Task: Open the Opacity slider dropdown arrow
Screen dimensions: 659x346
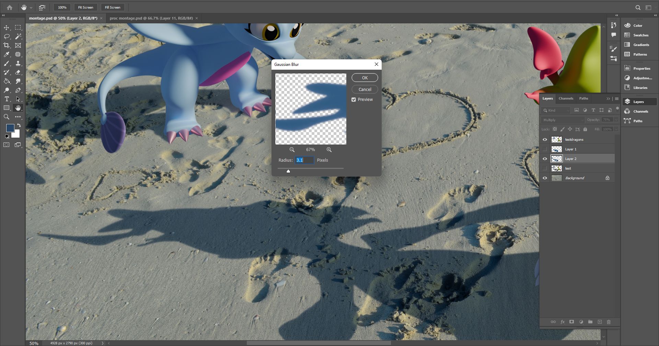Action: 616,120
